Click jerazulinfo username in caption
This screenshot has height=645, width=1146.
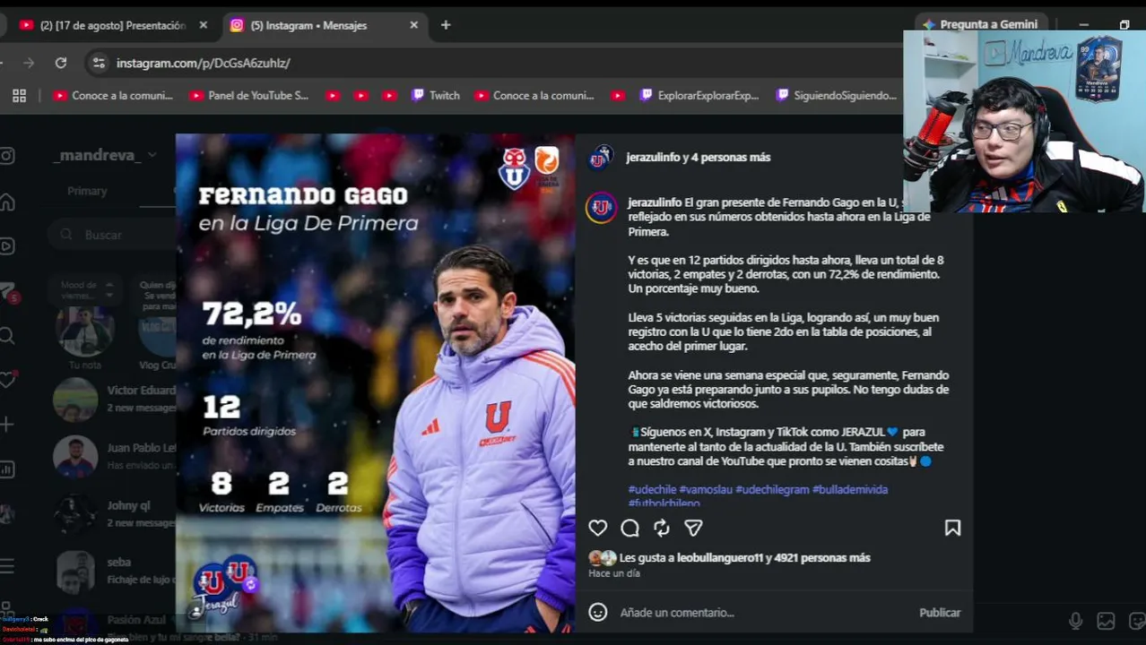pyautogui.click(x=654, y=202)
